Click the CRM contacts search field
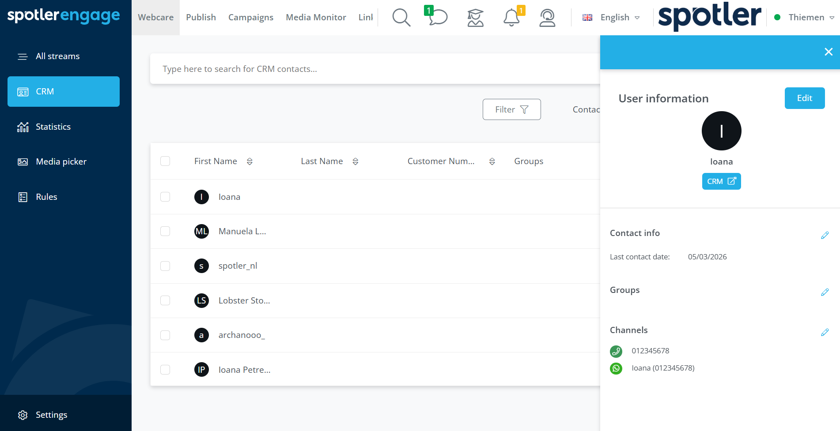Screen dimensions: 840x431 (375, 69)
